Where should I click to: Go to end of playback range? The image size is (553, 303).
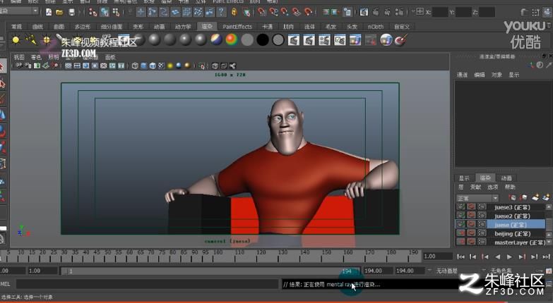click(x=547, y=257)
